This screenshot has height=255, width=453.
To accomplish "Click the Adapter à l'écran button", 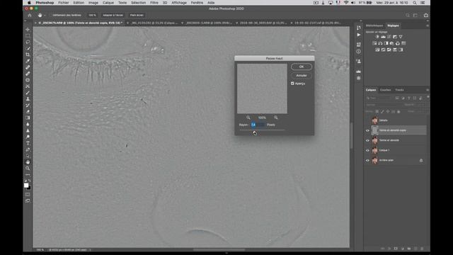I will [x=113, y=15].
